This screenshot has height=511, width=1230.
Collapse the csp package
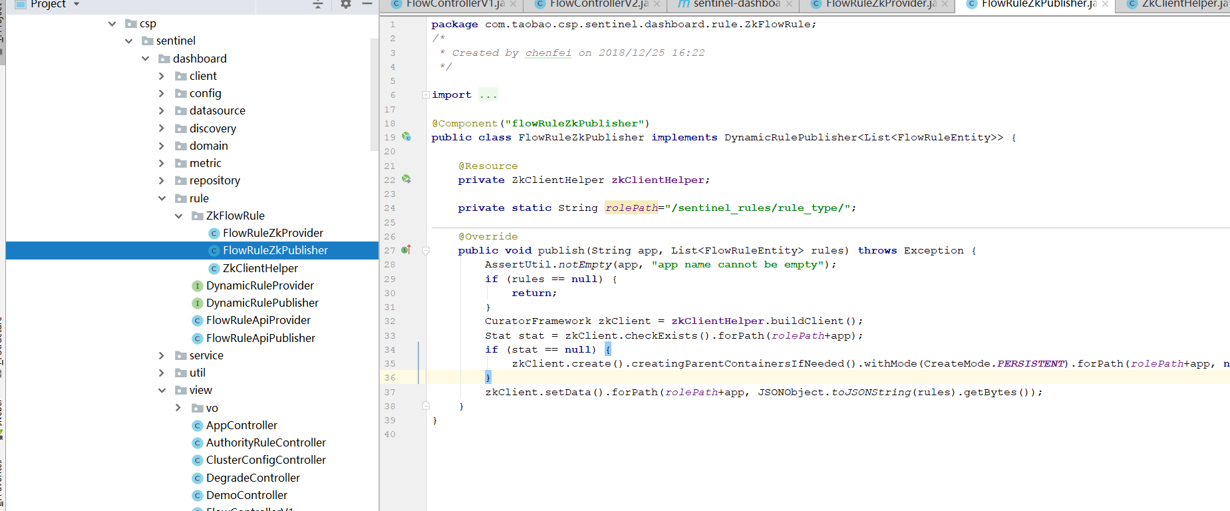point(112,24)
